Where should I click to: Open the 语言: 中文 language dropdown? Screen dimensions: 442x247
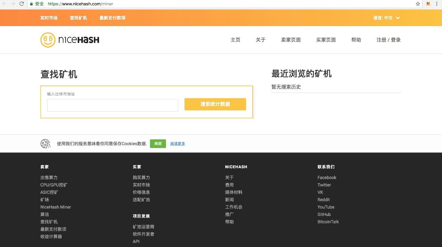386,18
